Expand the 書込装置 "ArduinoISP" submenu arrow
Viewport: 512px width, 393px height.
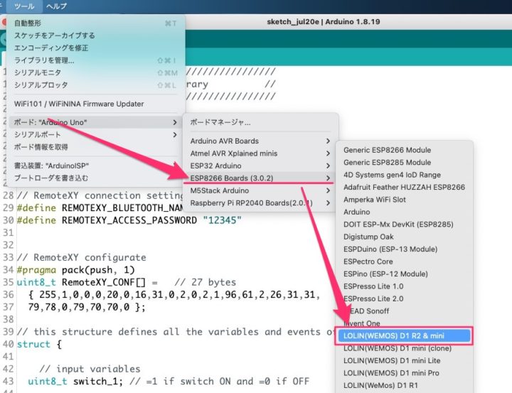(x=175, y=166)
